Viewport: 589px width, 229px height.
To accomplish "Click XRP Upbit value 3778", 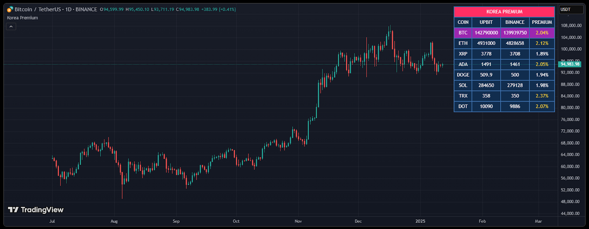I will pyautogui.click(x=486, y=54).
